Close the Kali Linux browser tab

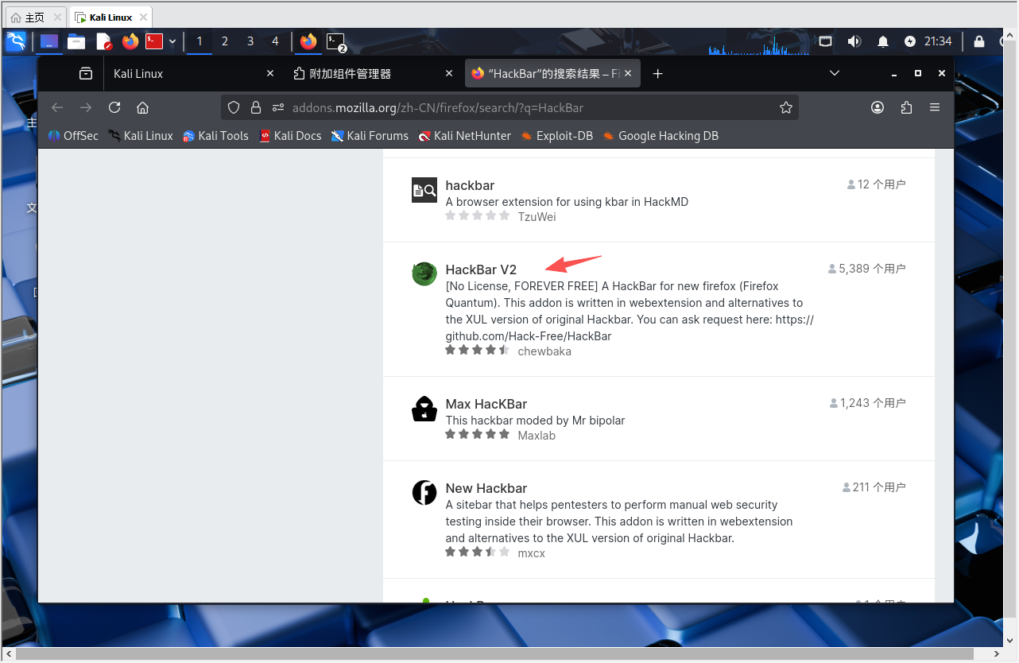coord(270,73)
